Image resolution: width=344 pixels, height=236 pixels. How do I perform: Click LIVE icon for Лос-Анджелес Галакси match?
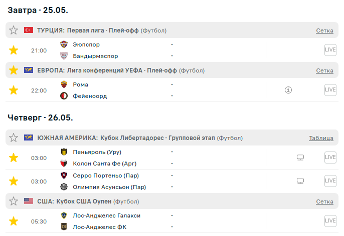(330, 220)
